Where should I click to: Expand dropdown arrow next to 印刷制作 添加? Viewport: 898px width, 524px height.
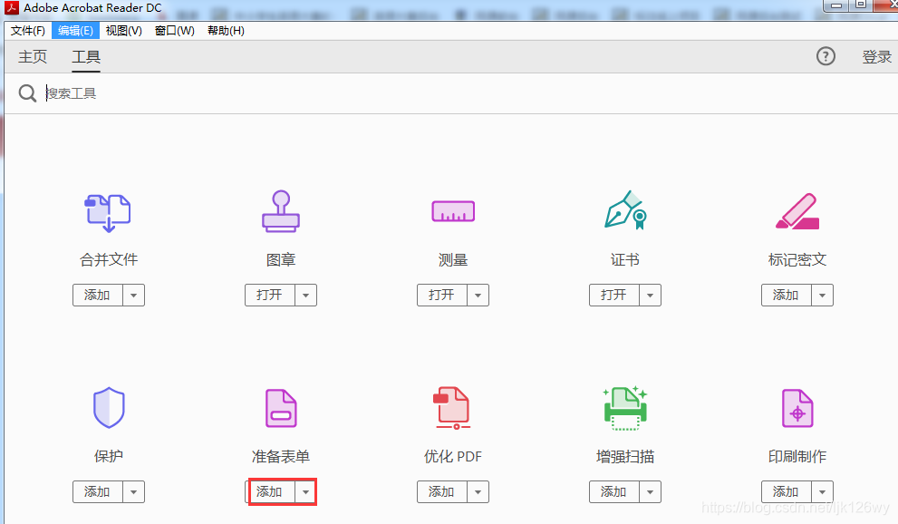coord(822,492)
